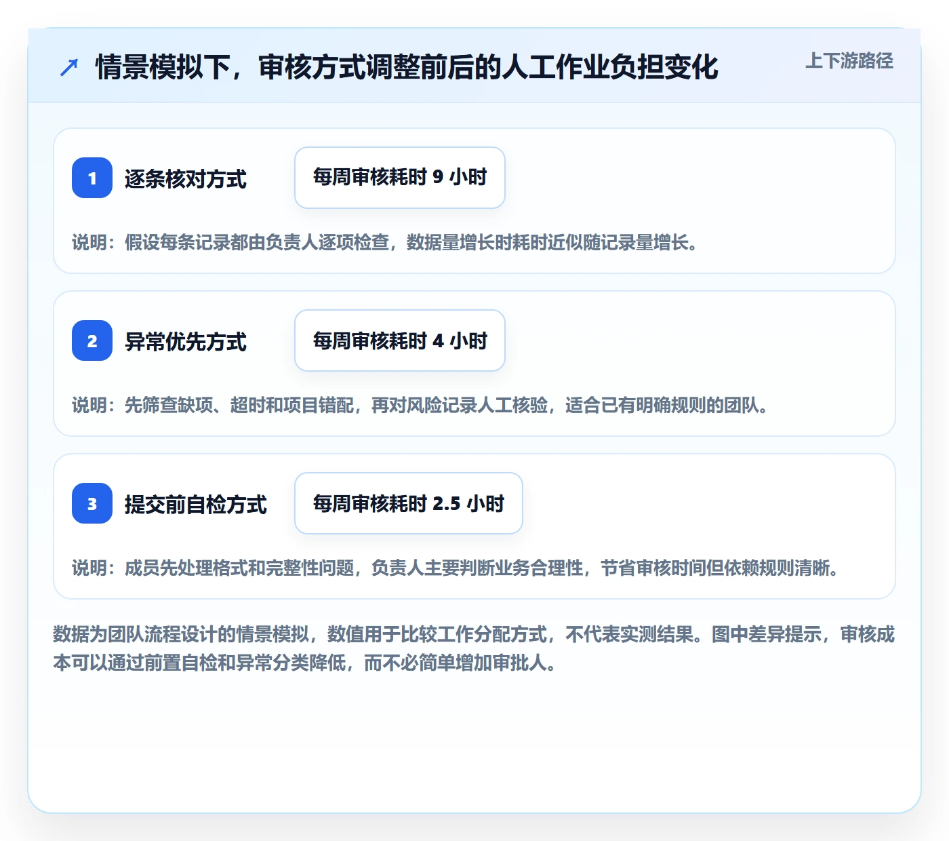Select the 每周审核耗时 2.5 小时 pill
The width and height of the screenshot is (949, 841).
click(409, 503)
